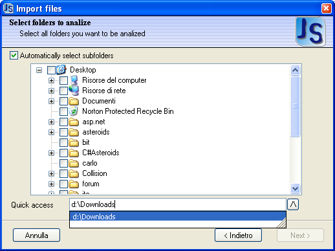Click inside the Quick access text field
The width and height of the screenshot is (335, 251).
point(178,204)
